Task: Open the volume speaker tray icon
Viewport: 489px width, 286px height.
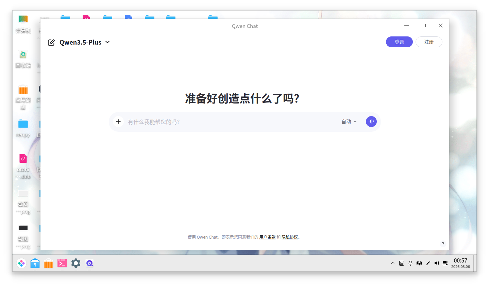Action: pos(437,263)
